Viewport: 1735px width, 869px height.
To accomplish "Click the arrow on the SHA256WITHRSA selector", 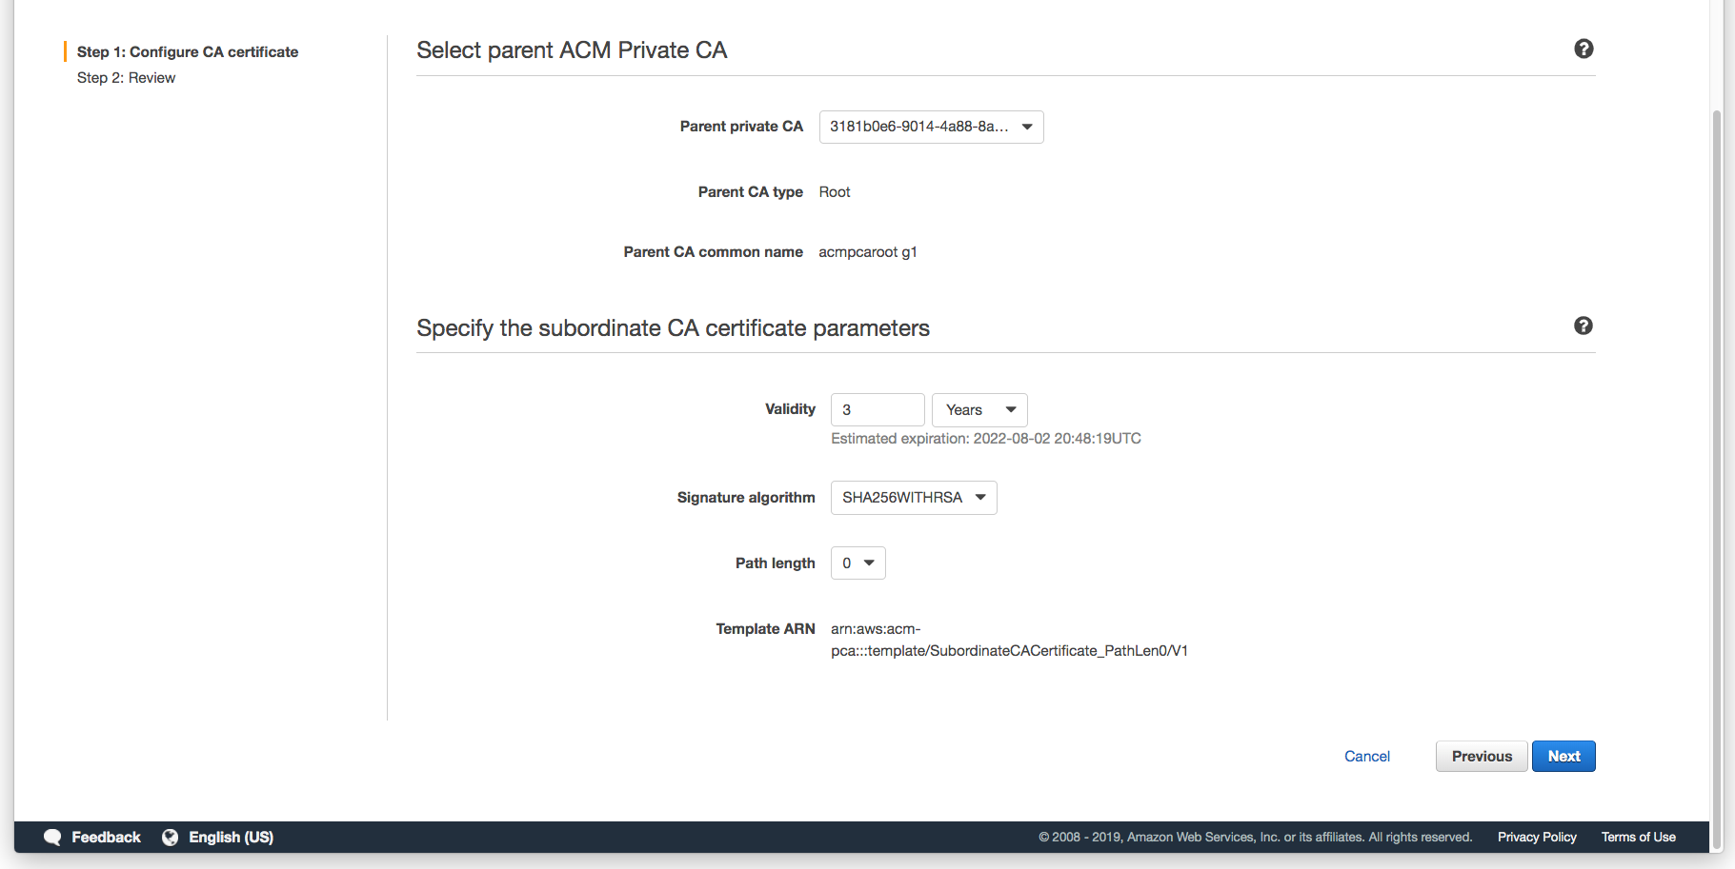I will point(980,497).
